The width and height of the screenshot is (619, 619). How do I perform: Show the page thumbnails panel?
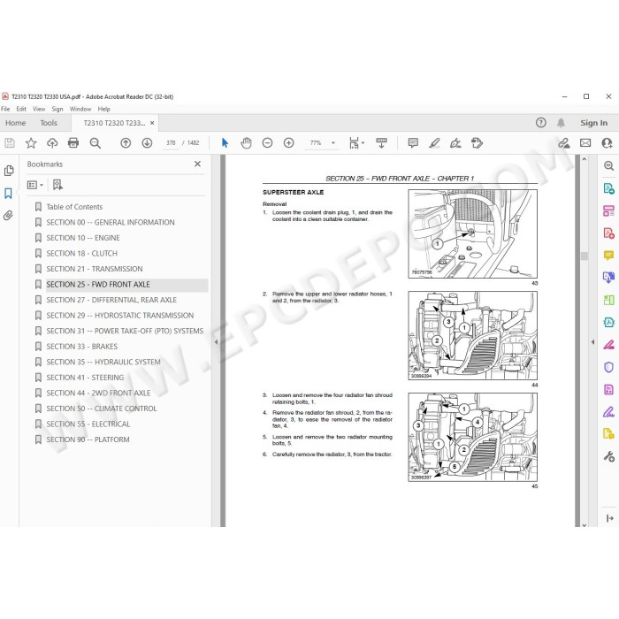pos(9,171)
